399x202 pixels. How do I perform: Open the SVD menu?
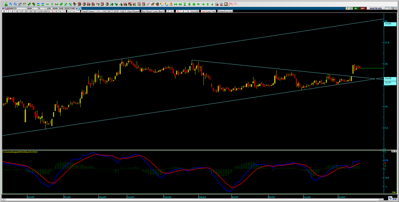(x=61, y=8)
